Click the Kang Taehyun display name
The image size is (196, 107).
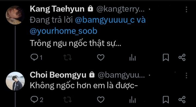pyautogui.click(x=57, y=9)
